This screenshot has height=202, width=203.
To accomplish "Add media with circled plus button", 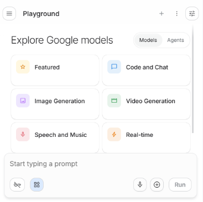I will [157, 184].
